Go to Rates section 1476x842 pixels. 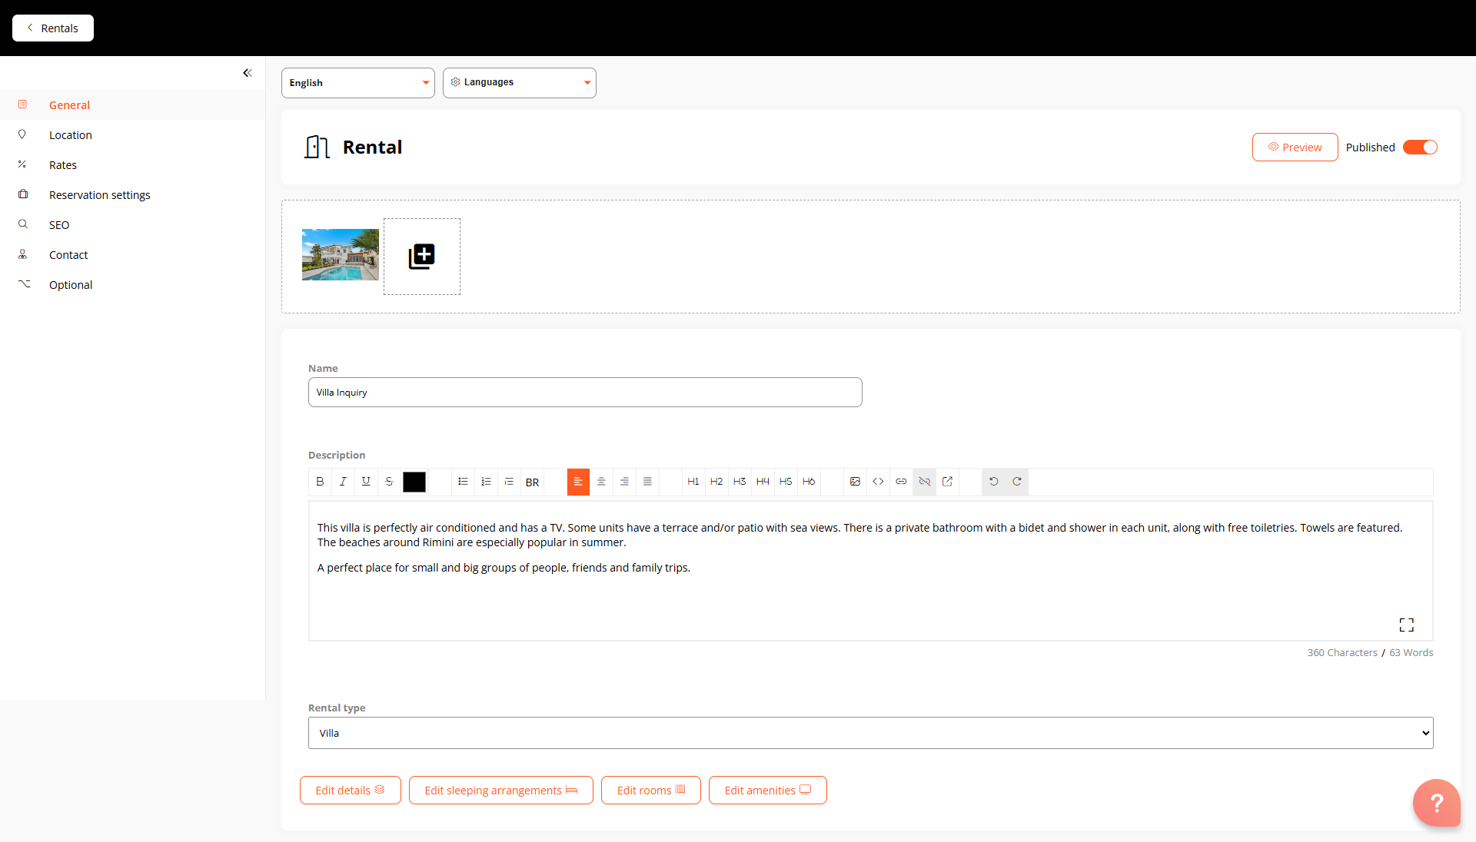pos(132,165)
